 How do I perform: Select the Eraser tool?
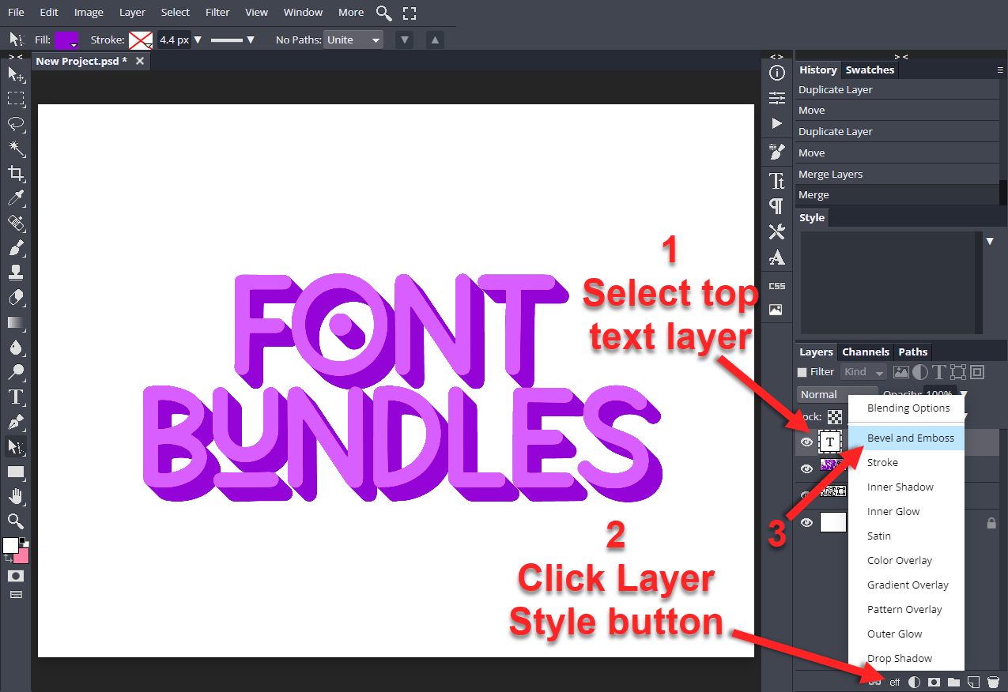pos(16,298)
